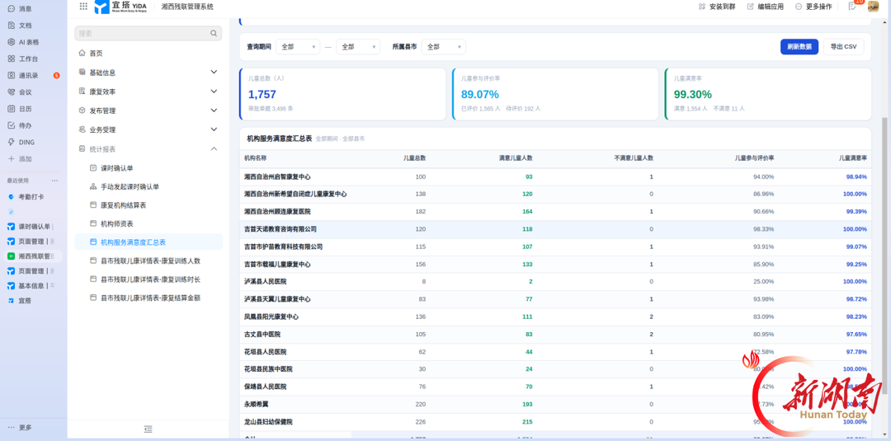The height and width of the screenshot is (441, 891).
Task: Select row 凤凰县阳光康复中心
Action: click(555, 317)
